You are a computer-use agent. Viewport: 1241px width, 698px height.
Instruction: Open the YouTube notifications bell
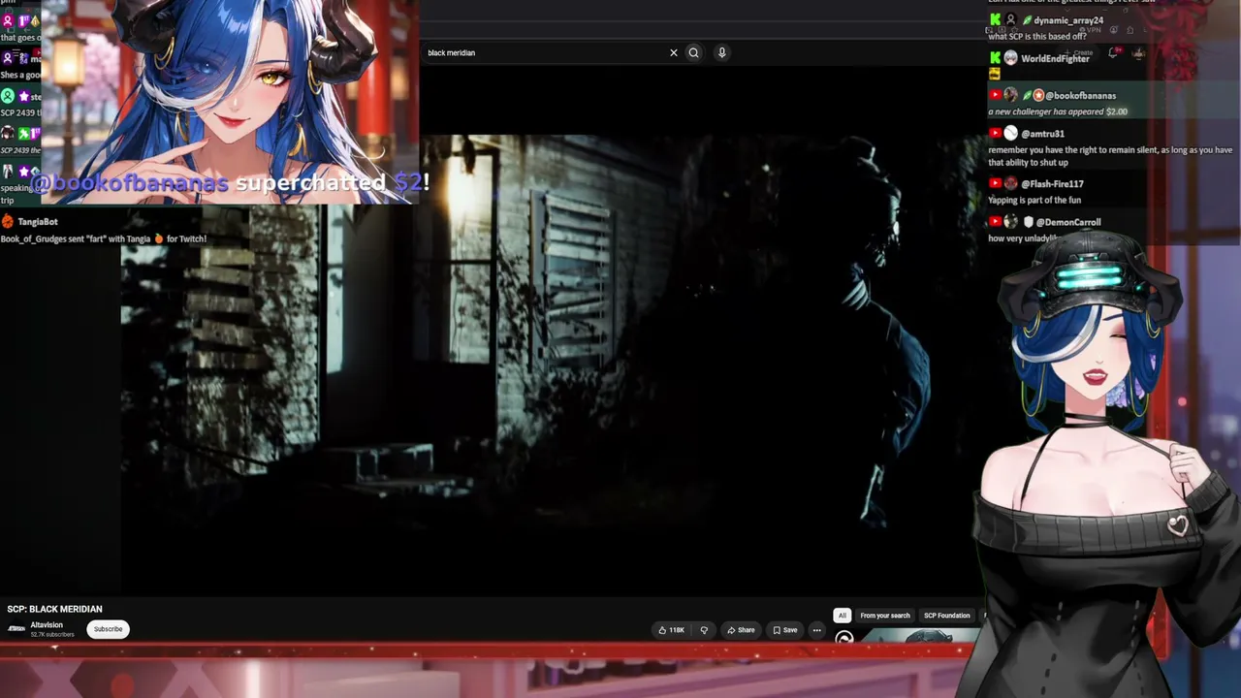[1113, 52]
